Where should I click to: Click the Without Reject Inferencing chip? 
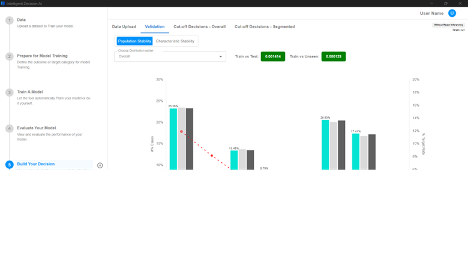coord(448,25)
